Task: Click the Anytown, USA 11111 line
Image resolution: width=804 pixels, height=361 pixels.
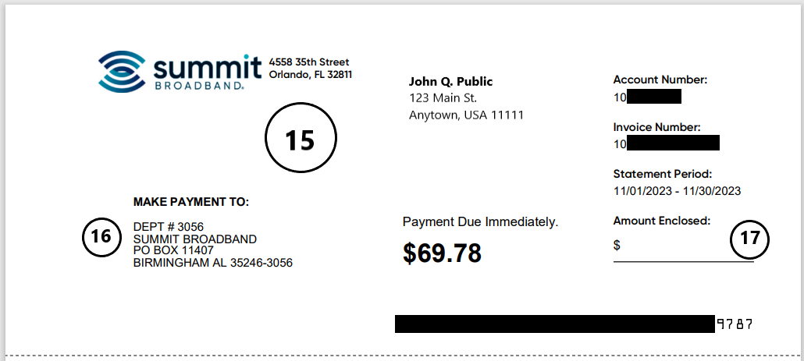Action: click(466, 115)
